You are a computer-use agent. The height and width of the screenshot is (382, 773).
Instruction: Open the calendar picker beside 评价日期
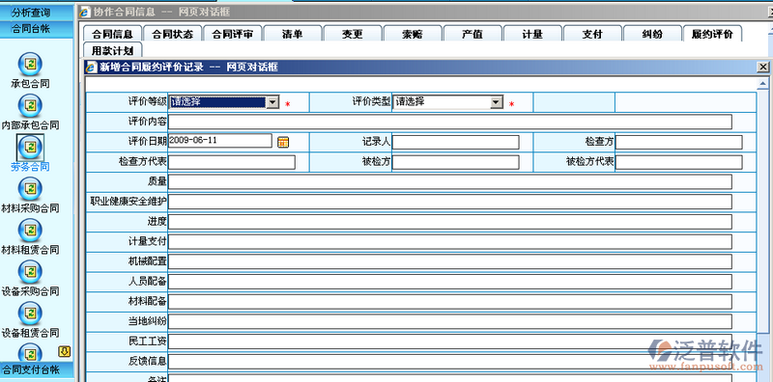pos(283,142)
